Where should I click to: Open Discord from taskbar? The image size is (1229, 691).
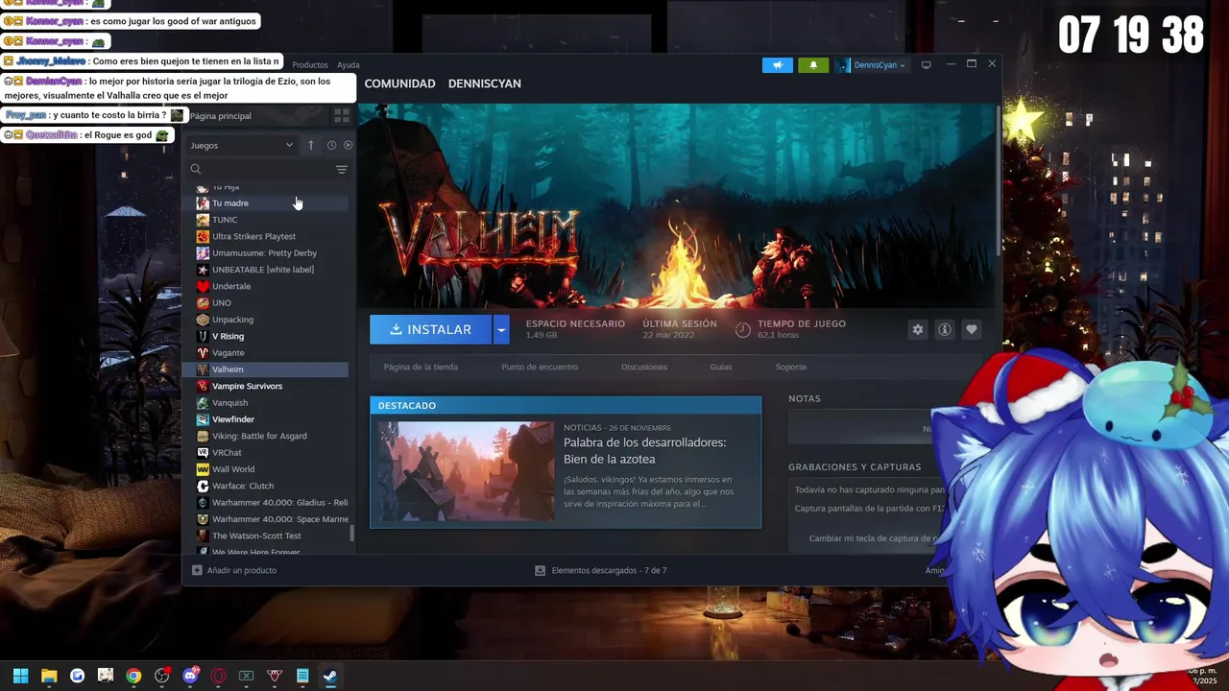point(190,676)
